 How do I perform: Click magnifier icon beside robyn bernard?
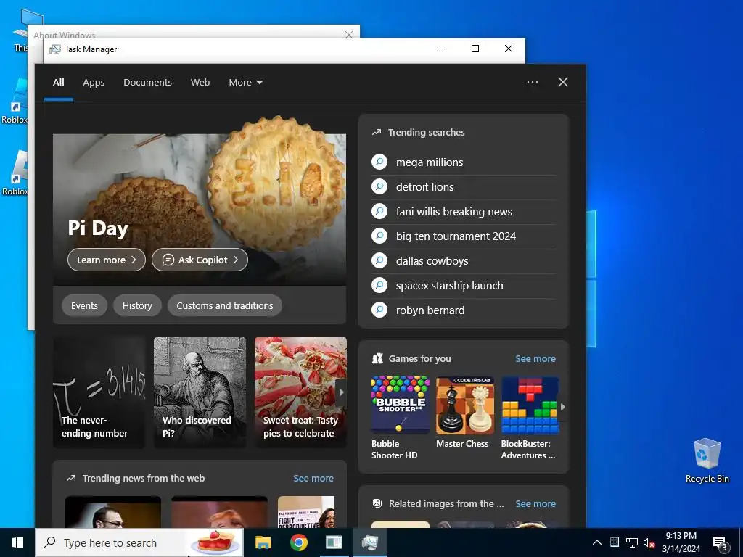pyautogui.click(x=379, y=310)
